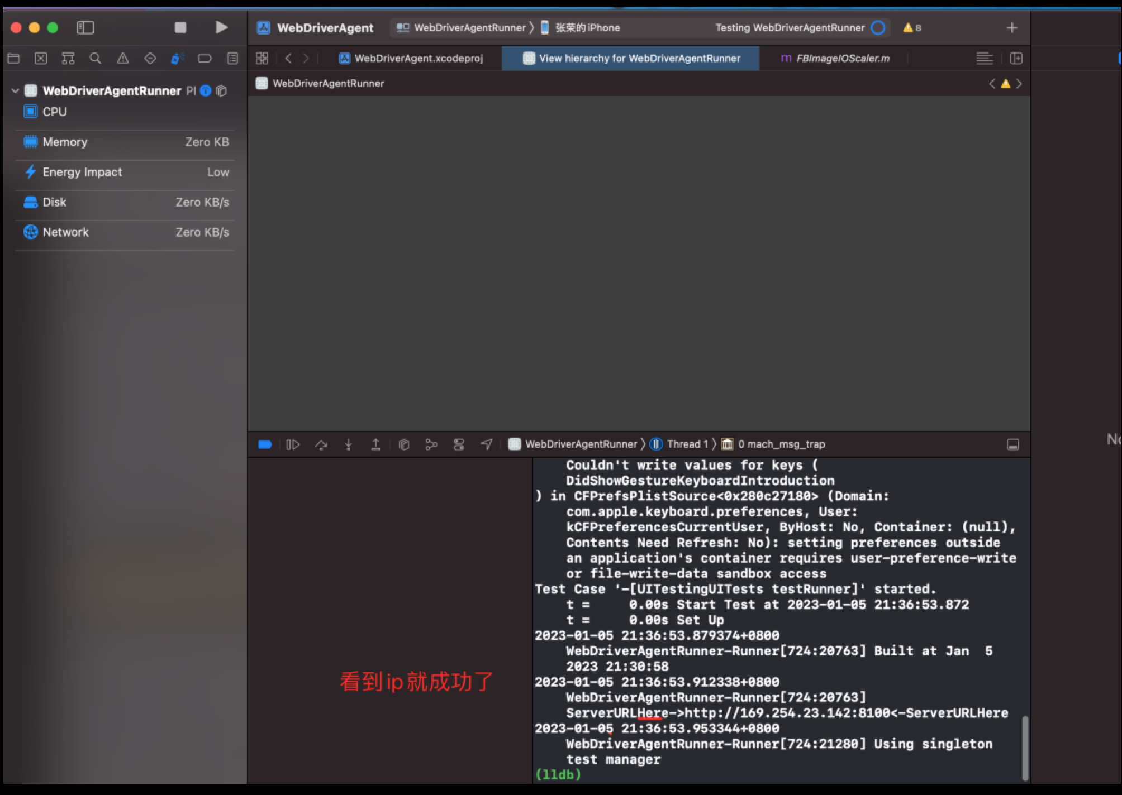Screen dimensions: 1122x795
Task: Select 0 mach_msg_trap stack frame
Action: 773,444
